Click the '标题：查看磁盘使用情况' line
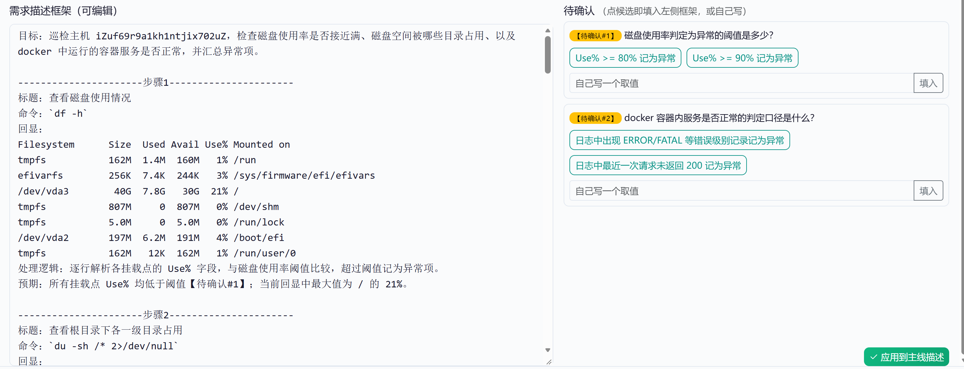Screen dimensions: 964x369 [x=75, y=98]
